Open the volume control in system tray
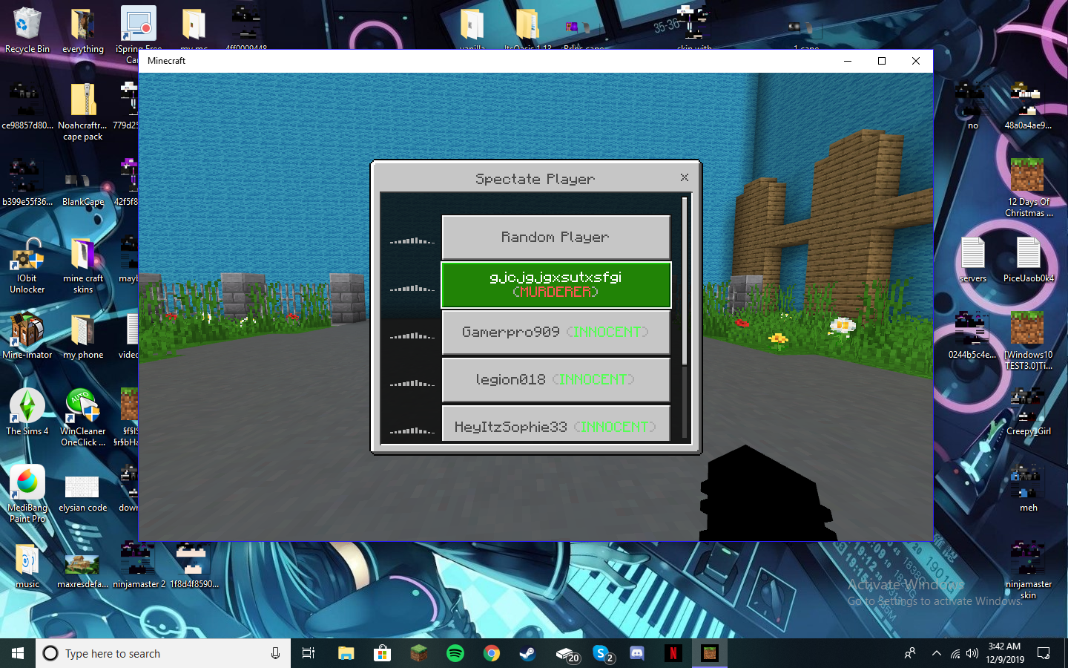Screen dimensions: 1068x668 click(972, 653)
